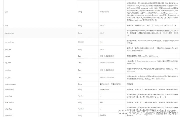Viewport: 180px width, 117px height.
Task: Select the 'modified' field name
Action: coord(8,70)
